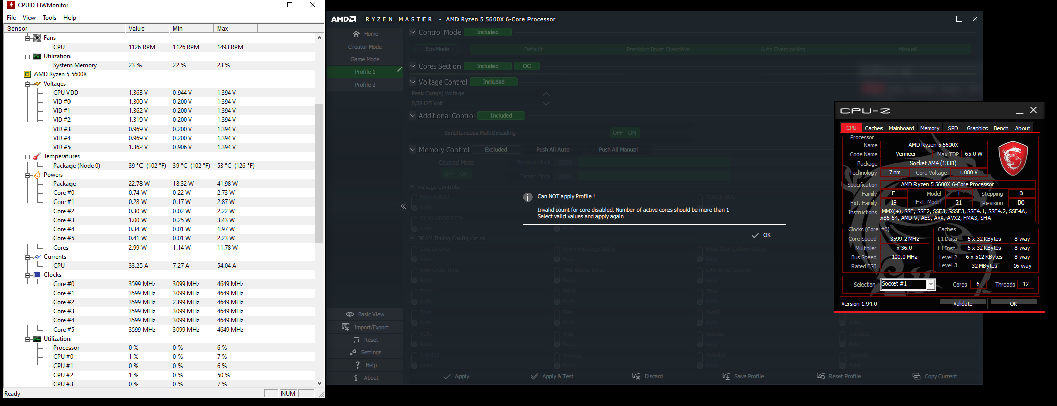Click the Home icon in Ryzen Master sidebar
This screenshot has width=1057, height=406.
tap(356, 34)
